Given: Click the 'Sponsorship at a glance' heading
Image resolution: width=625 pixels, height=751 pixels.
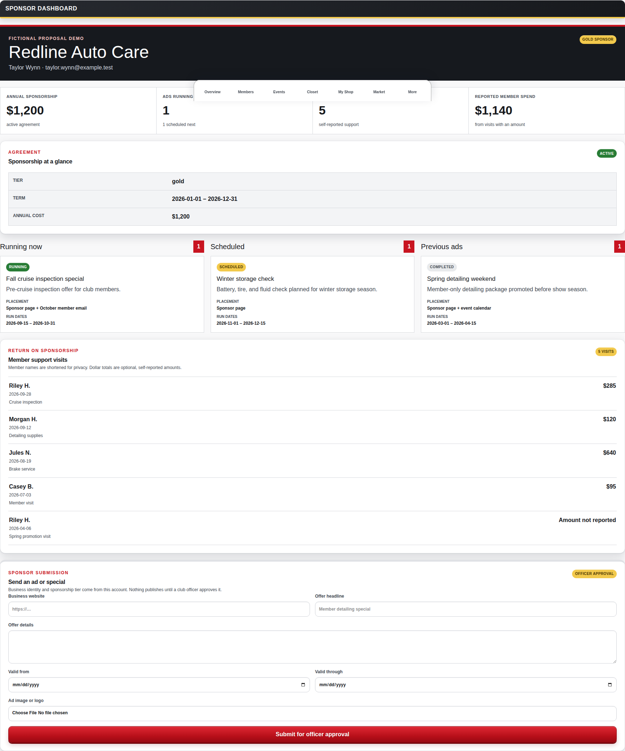Looking at the screenshot, I should point(40,162).
